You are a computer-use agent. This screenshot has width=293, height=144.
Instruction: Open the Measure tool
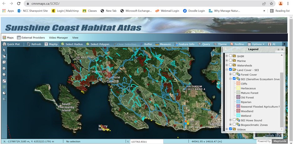(163, 44)
